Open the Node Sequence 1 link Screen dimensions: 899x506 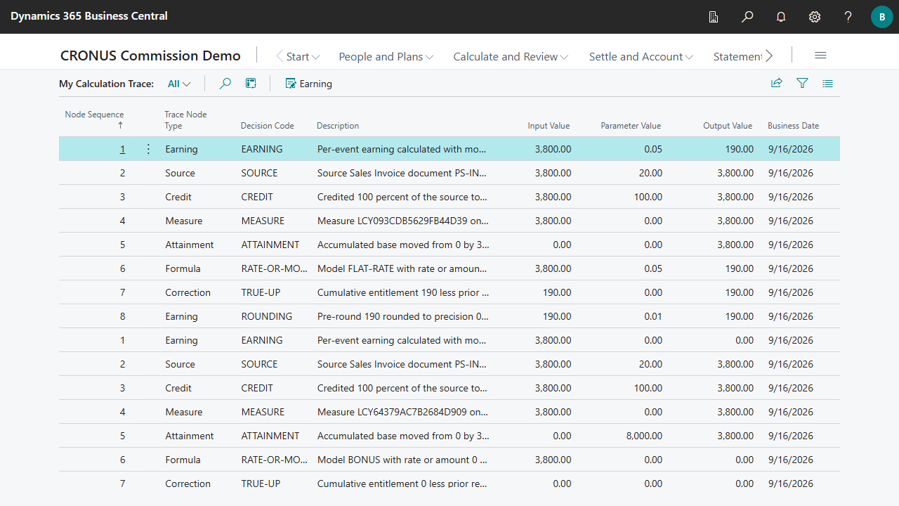122,149
